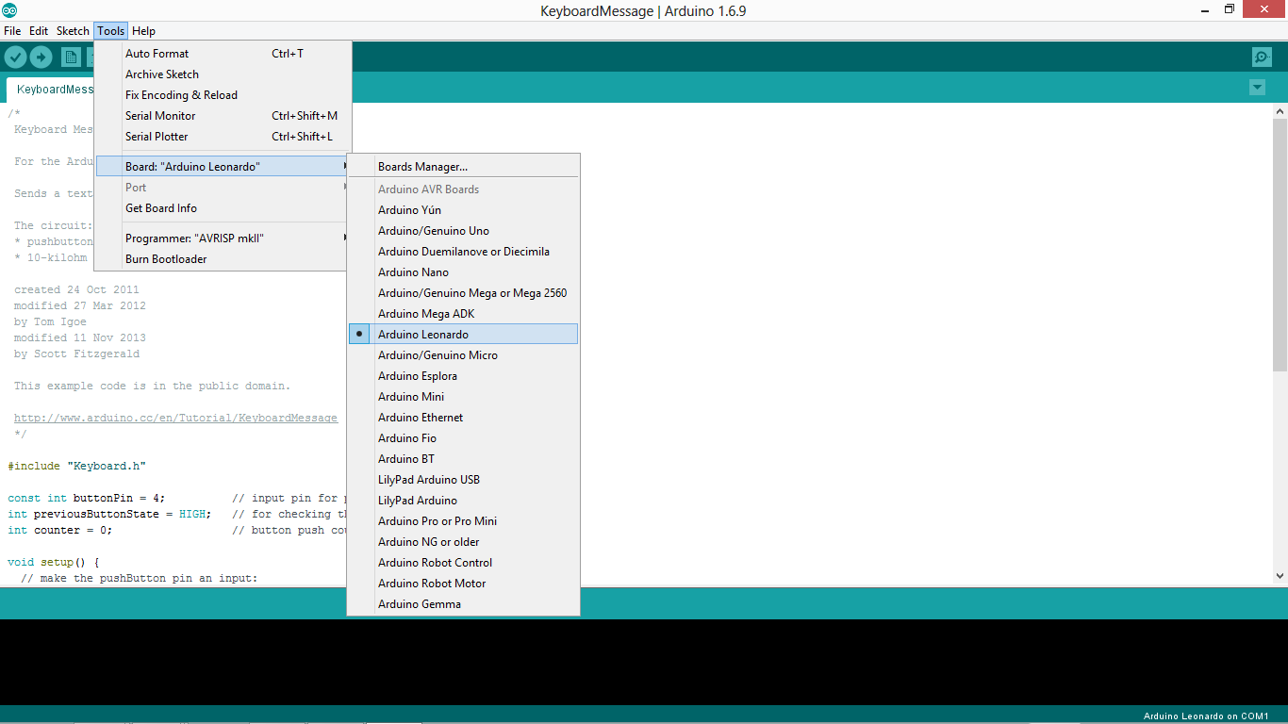Select the checked Arduino Leonardo board
This screenshot has height=724, width=1288.
coord(463,335)
